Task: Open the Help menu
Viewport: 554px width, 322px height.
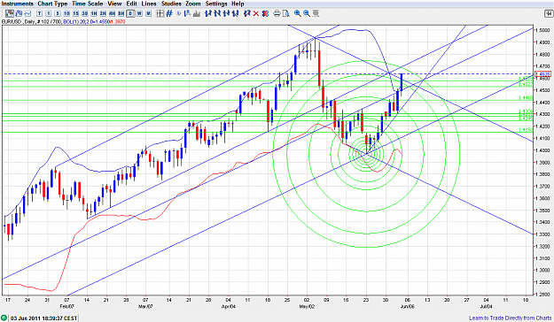Action: coord(238,4)
